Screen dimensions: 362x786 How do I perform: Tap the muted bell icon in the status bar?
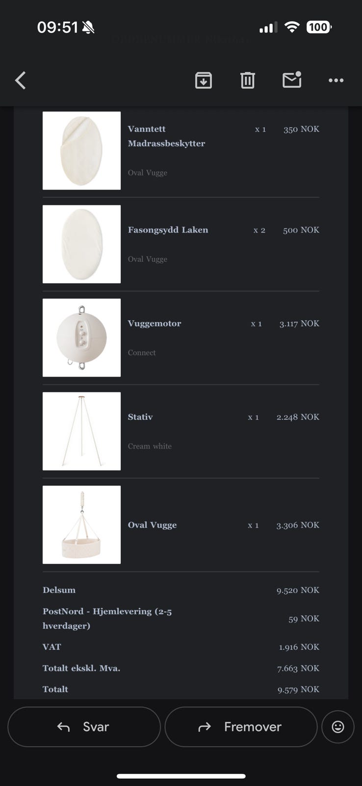click(88, 28)
